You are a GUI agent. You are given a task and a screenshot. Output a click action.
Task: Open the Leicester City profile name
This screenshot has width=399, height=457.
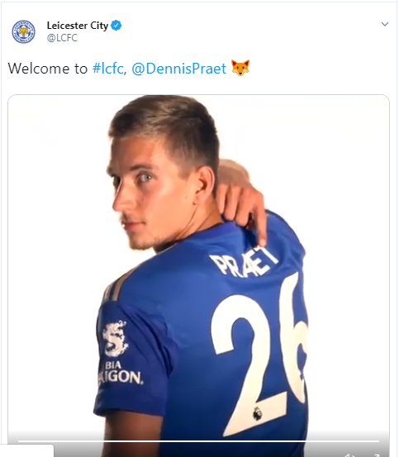coord(78,26)
